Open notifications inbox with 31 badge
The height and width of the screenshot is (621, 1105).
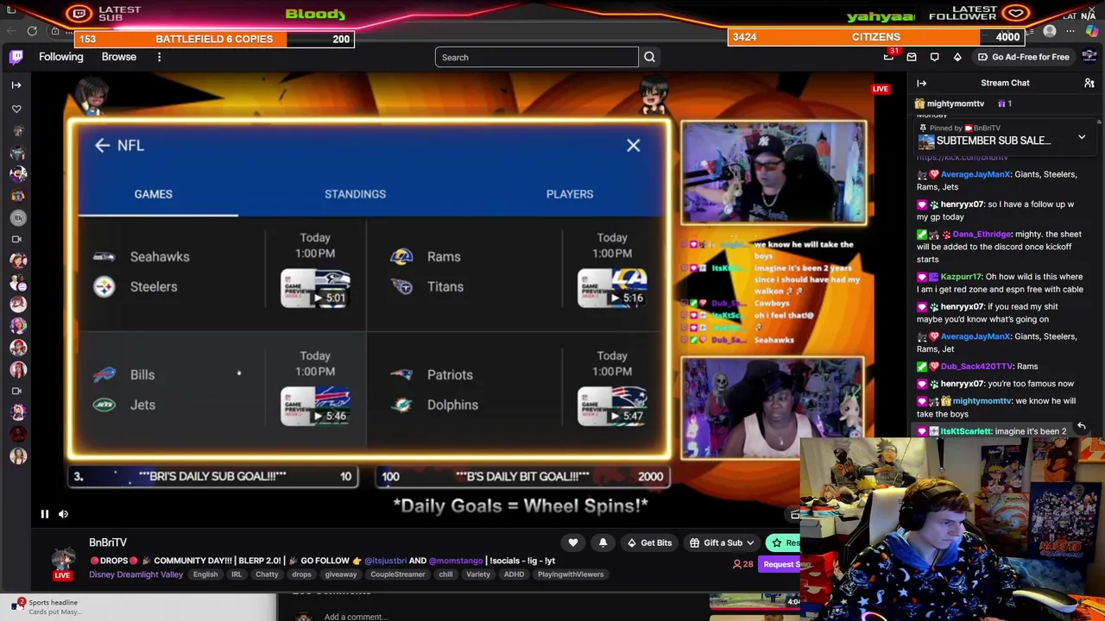pyautogui.click(x=888, y=57)
